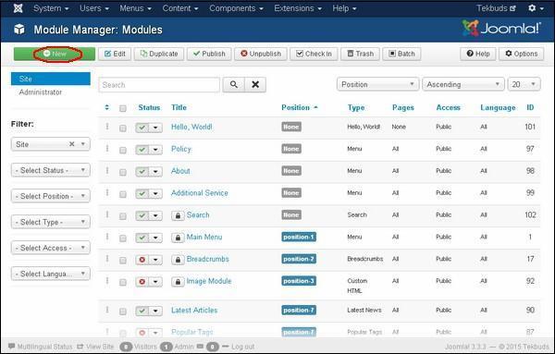Open the Components menu
Screen dimensions: 555x354
(x=236, y=8)
